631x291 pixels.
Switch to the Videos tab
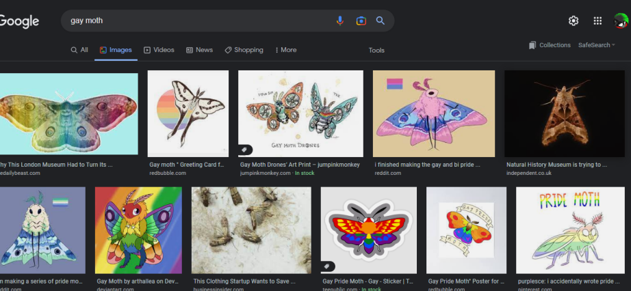[159, 50]
